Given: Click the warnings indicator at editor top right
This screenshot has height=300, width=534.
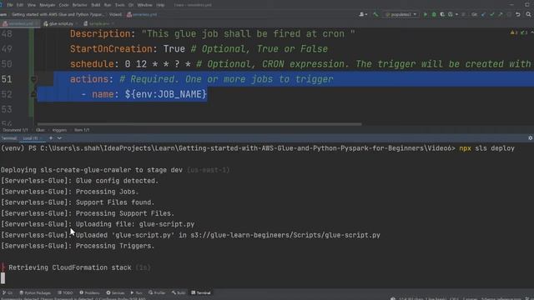Looking at the screenshot, I should click(514, 32).
